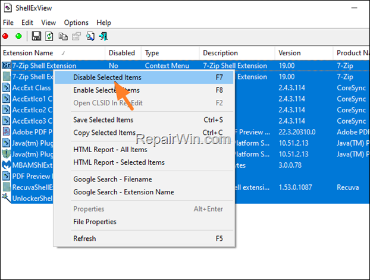Sort by Product Name column header
The height and width of the screenshot is (280, 370).
(x=352, y=53)
